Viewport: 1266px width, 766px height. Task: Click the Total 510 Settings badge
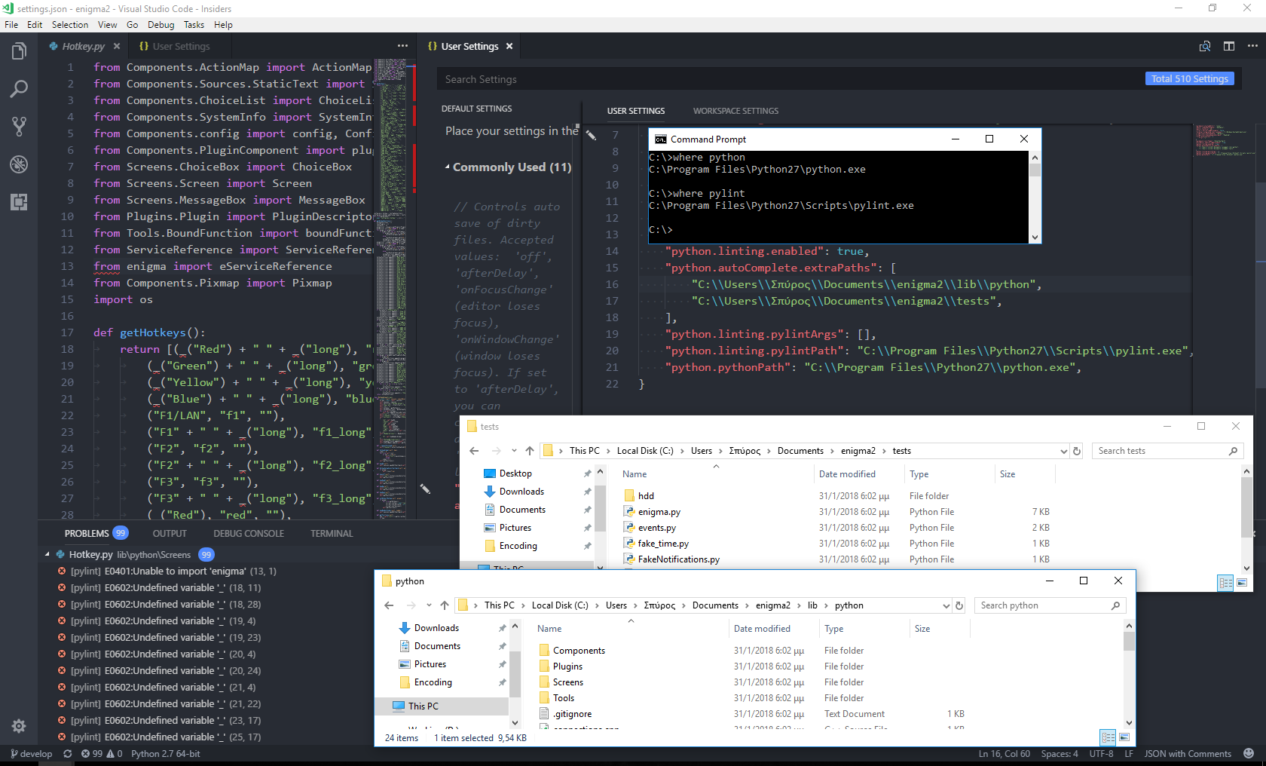pos(1189,78)
